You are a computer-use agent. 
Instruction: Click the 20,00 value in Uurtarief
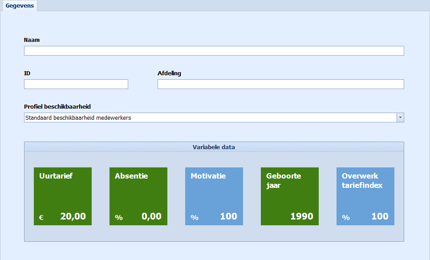[73, 216]
